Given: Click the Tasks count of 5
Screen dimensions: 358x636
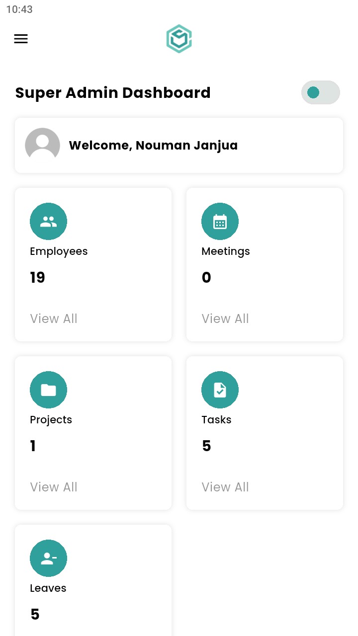Looking at the screenshot, I should tap(206, 446).
